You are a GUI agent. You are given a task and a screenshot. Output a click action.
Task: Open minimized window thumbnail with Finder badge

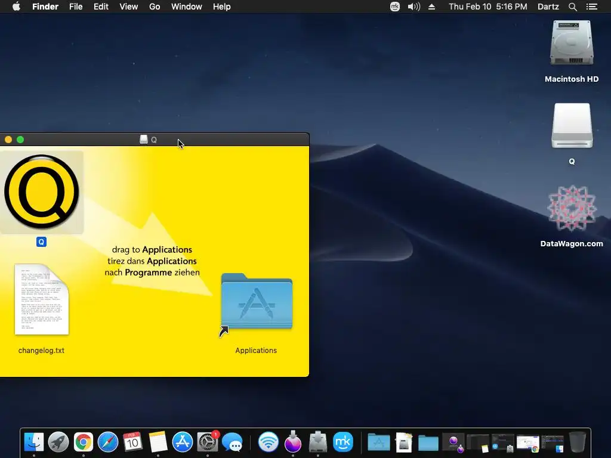tap(553, 443)
